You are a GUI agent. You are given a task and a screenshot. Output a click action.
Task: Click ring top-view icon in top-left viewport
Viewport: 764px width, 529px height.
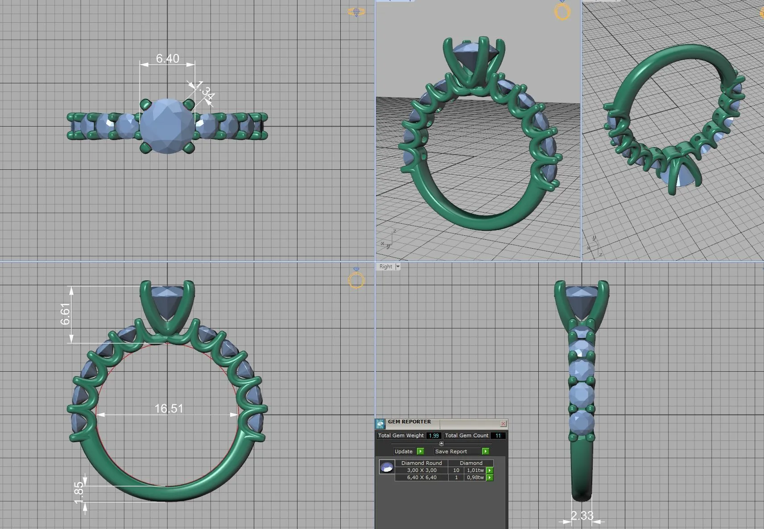(x=356, y=12)
